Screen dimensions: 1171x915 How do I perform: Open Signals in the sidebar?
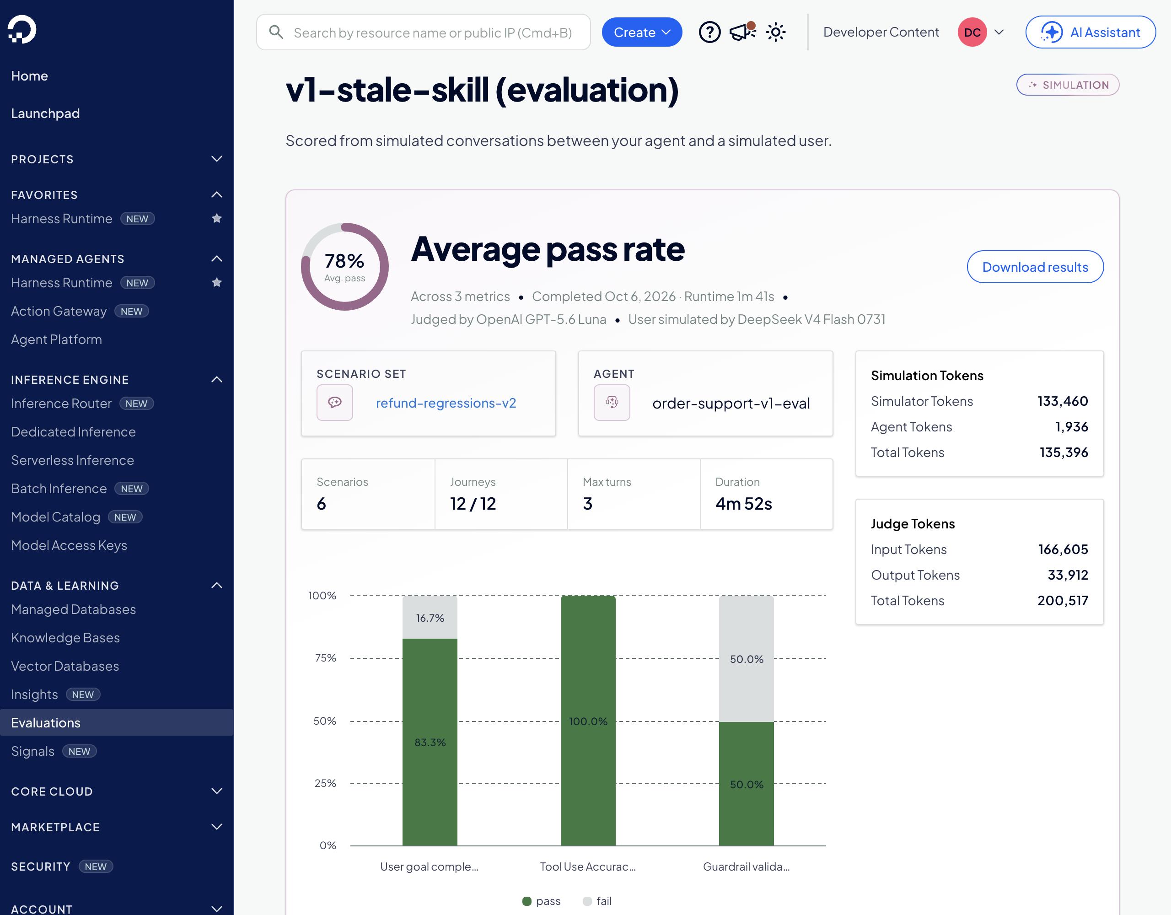[x=33, y=751]
